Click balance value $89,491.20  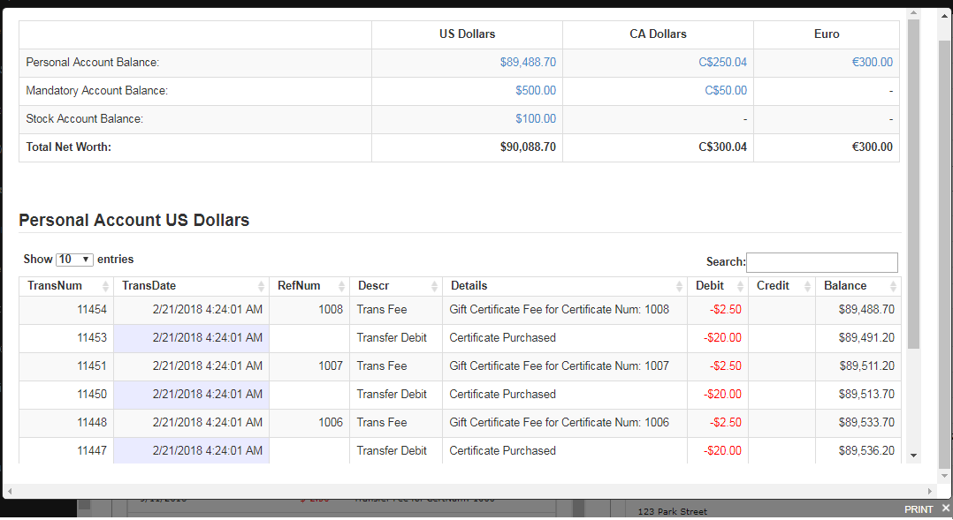[866, 338]
